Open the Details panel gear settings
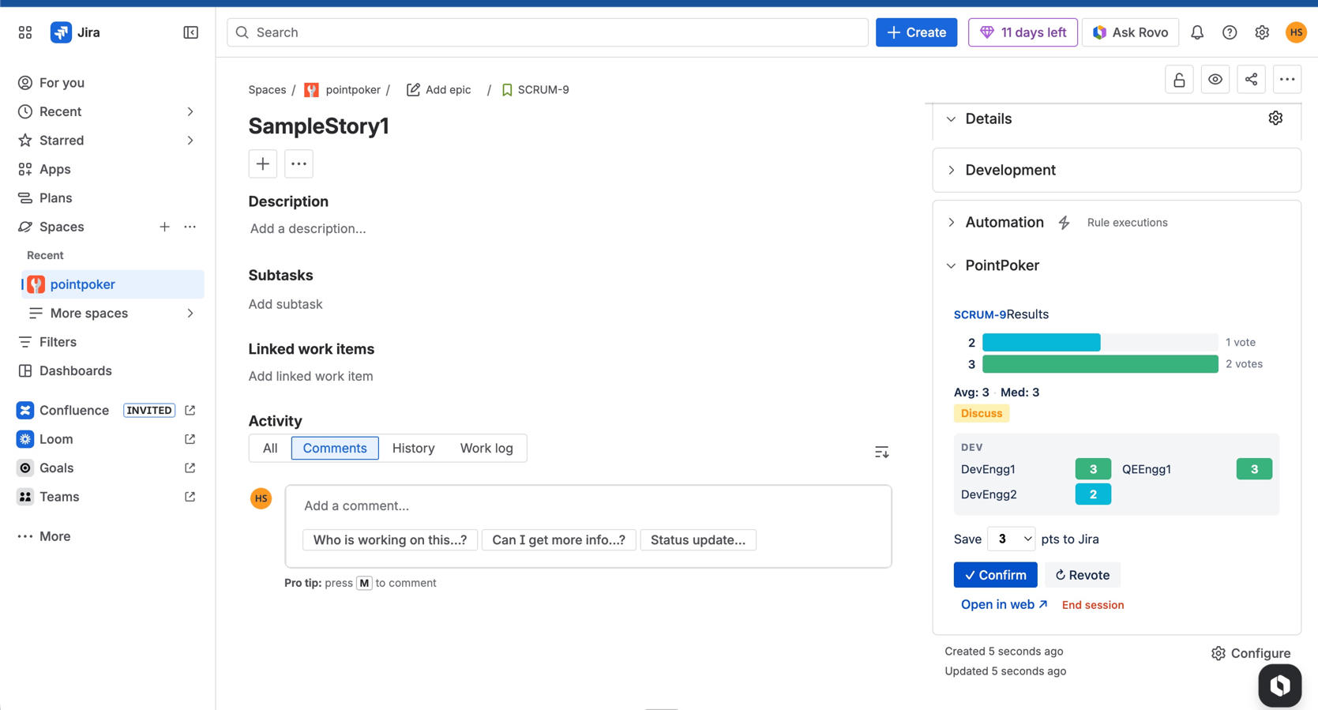1318x710 pixels. 1275,118
